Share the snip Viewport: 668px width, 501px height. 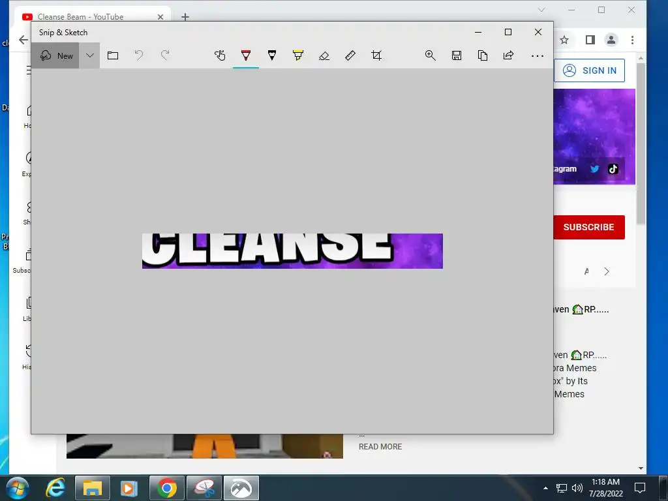point(508,55)
